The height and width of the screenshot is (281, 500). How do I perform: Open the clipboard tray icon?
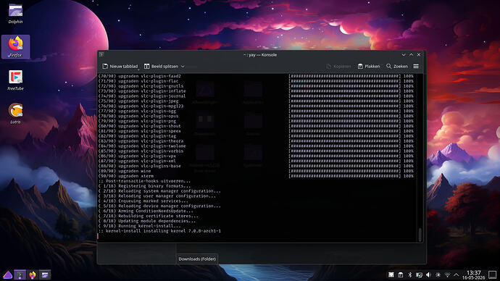coord(401,274)
